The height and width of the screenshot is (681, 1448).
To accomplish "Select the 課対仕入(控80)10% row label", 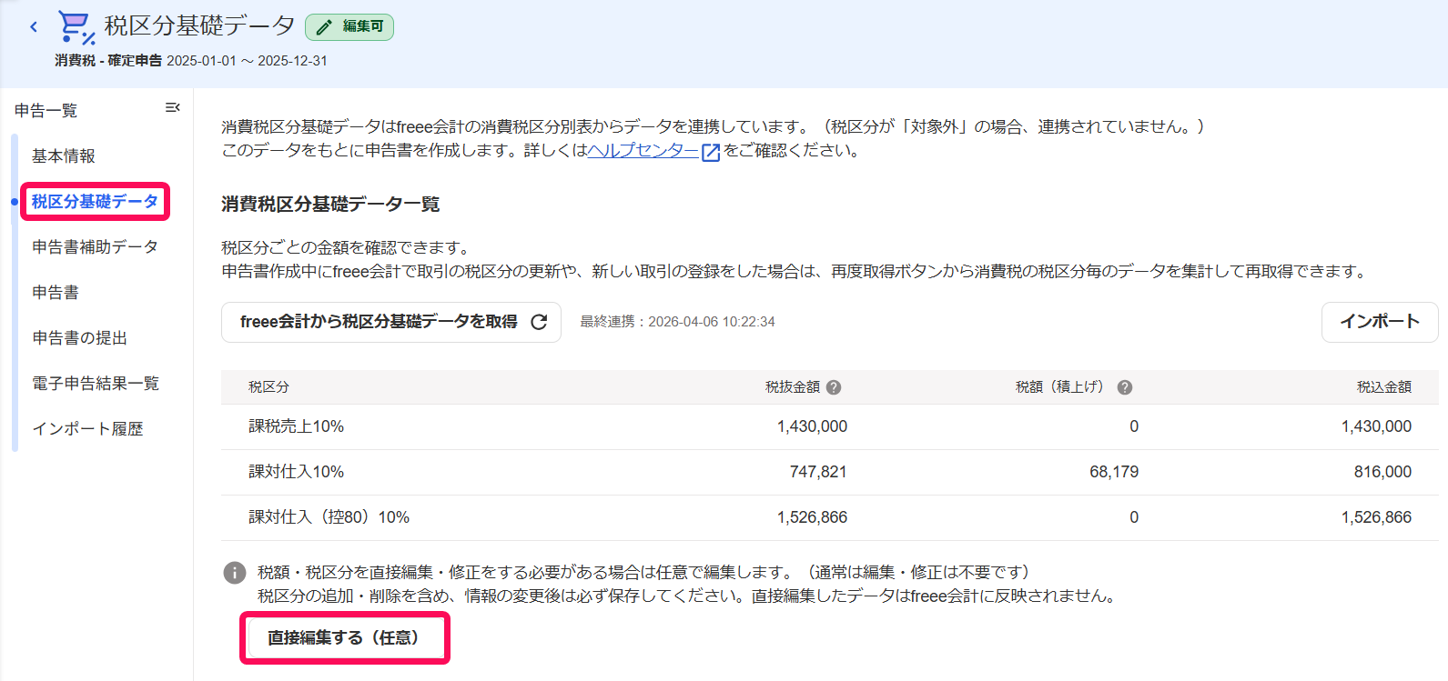I will point(329,517).
